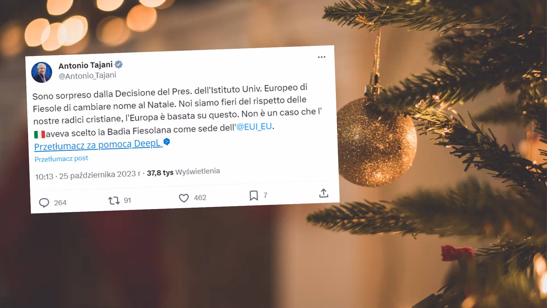Repost using the retweet arrows icon
The height and width of the screenshot is (308, 547).
(114, 201)
